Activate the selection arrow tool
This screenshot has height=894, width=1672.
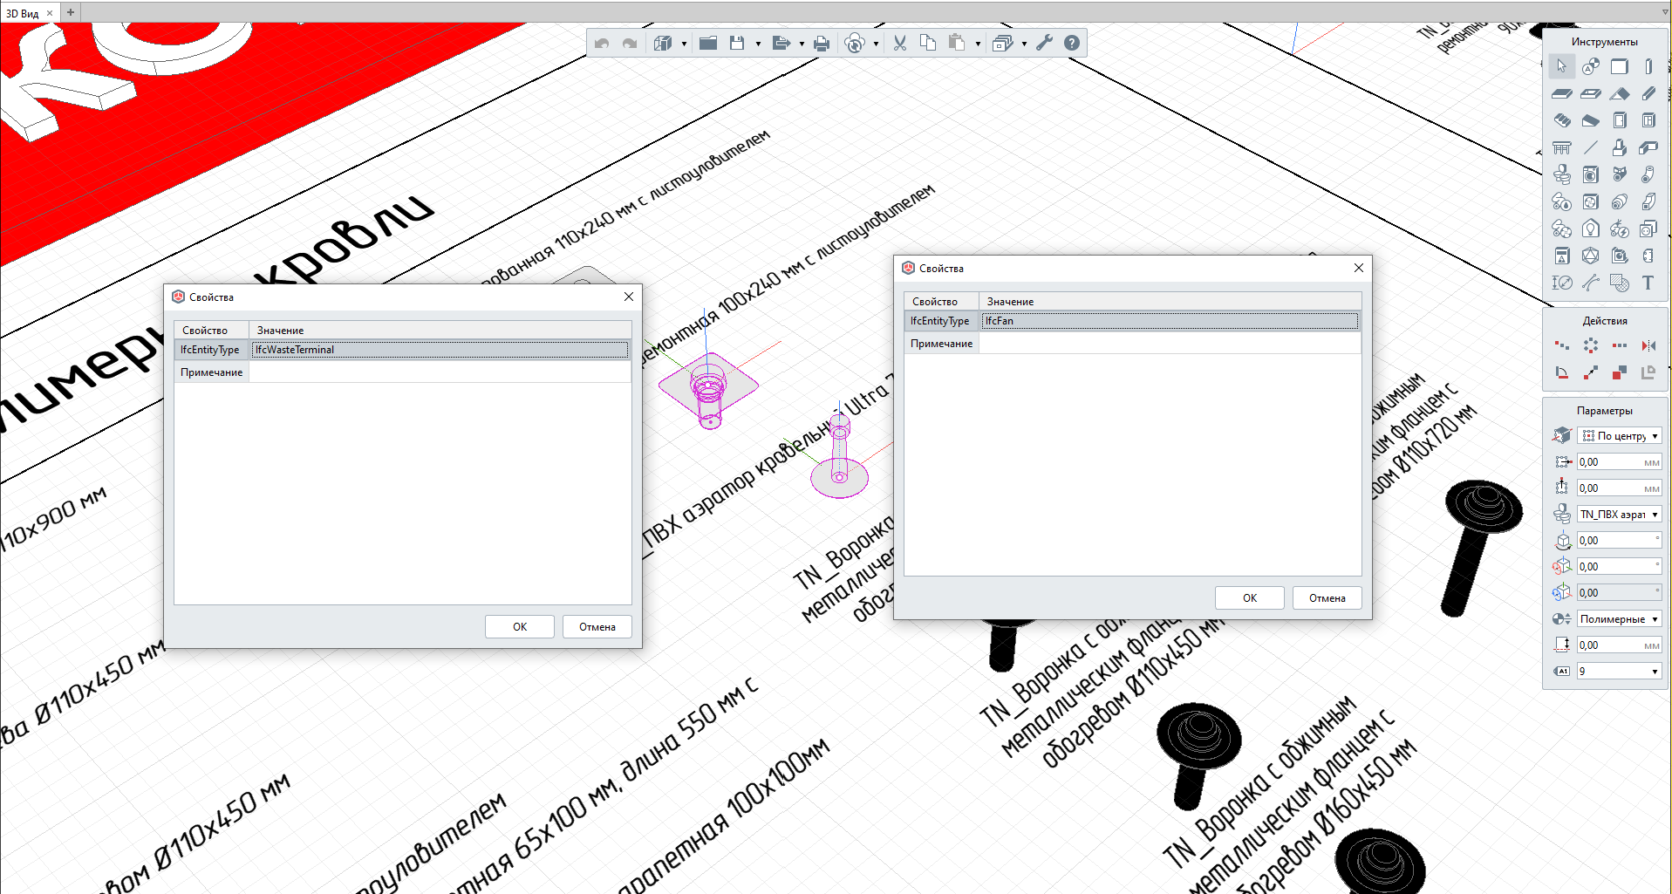tap(1561, 66)
